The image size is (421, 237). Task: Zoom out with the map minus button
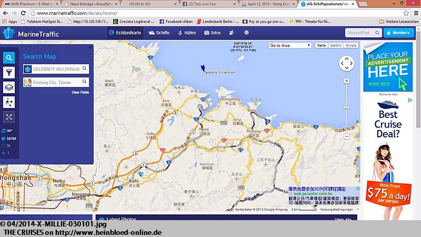[x=347, y=136]
